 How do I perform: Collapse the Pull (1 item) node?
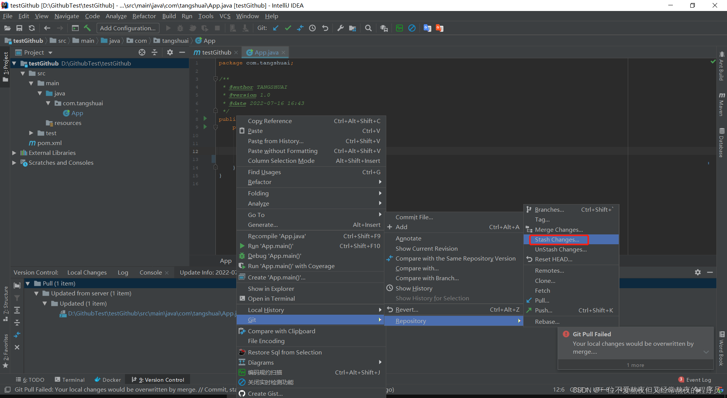28,283
